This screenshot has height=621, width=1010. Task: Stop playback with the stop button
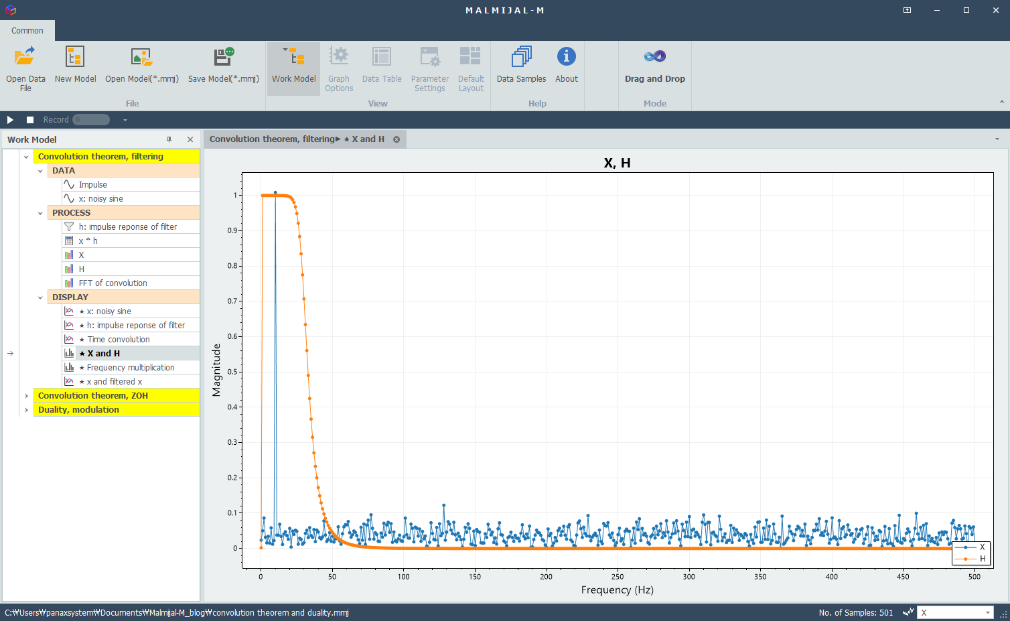click(30, 120)
